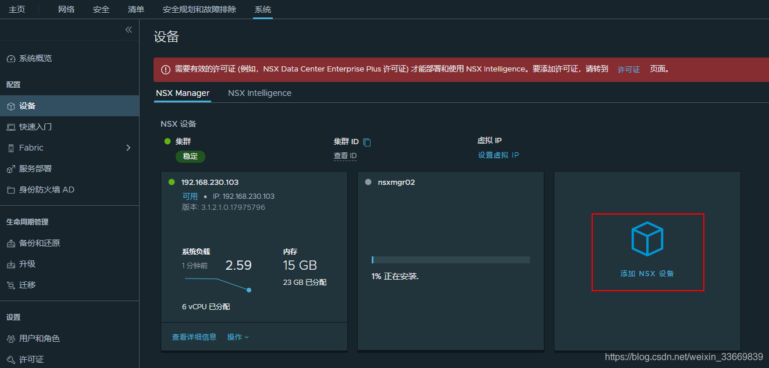Click green status dot of 192.168.230.103
769x368 pixels.
point(172,182)
